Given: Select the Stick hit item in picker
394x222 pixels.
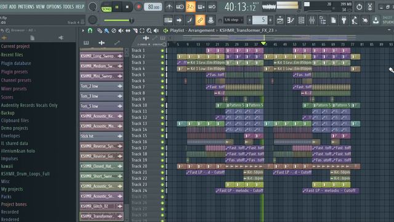Looking at the screenshot, I should pos(102,136).
